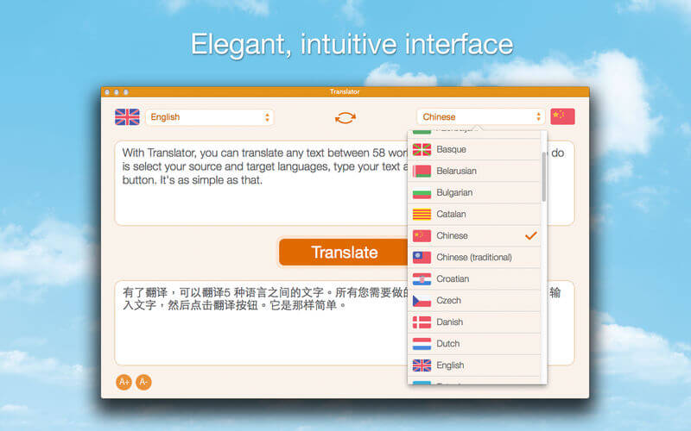Click the Basque flag icon in list
Screen dimensions: 691x431
click(x=422, y=149)
